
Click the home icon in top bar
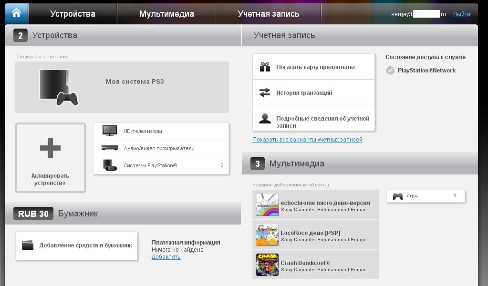[16, 13]
